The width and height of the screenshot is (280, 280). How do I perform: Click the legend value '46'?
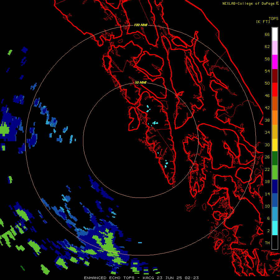(267, 96)
